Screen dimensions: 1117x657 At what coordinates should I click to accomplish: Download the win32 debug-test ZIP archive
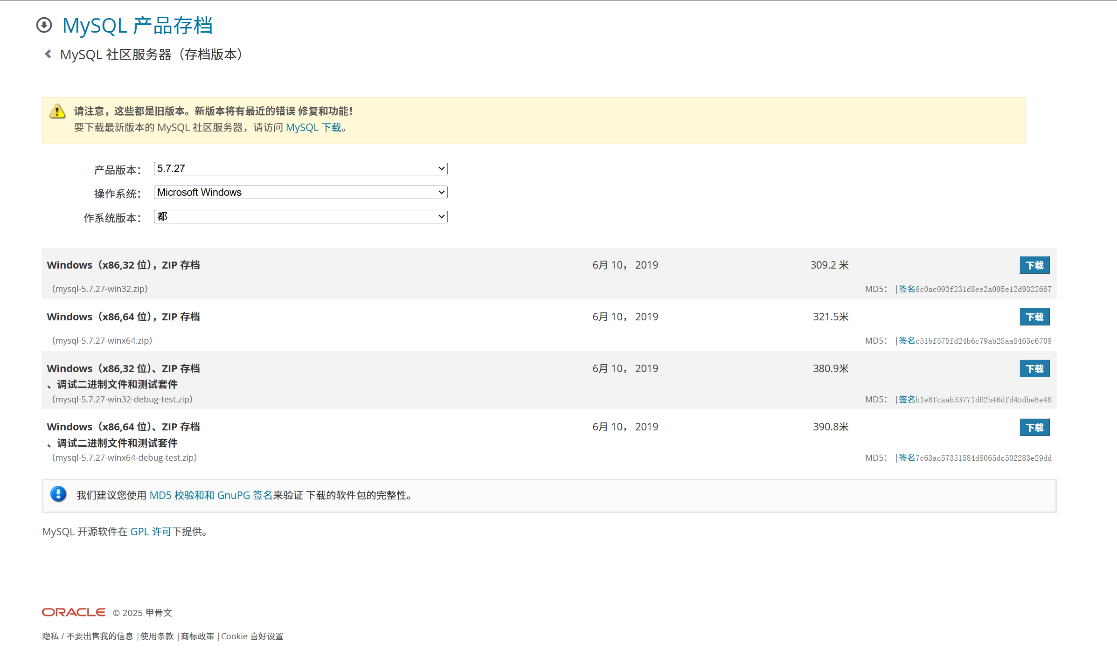(1034, 369)
